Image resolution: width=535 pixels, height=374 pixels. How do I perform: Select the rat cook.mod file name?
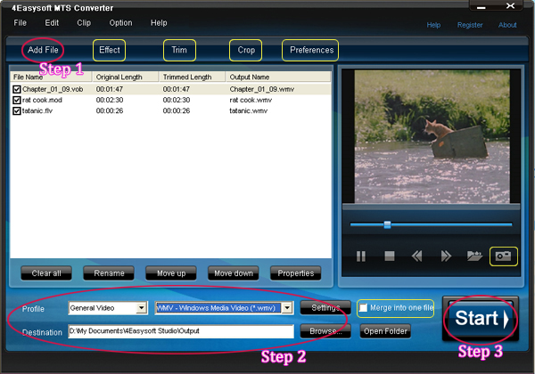pyautogui.click(x=42, y=100)
